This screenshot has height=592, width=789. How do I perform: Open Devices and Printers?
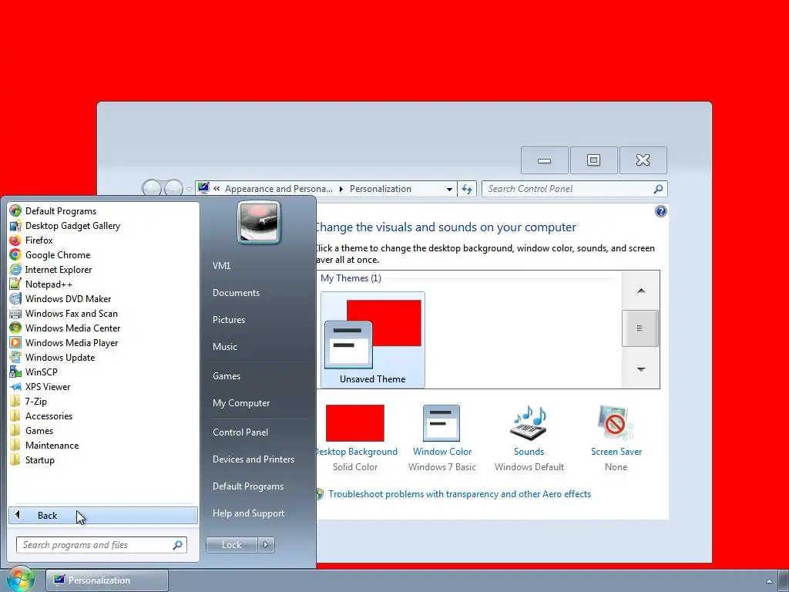pyautogui.click(x=253, y=459)
